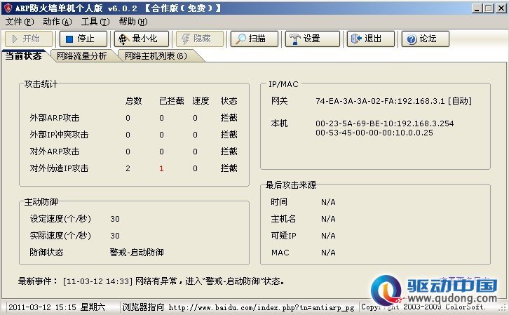Close the ARP firewall window
Image resolution: width=509 pixels, height=315 pixels.
click(x=501, y=8)
